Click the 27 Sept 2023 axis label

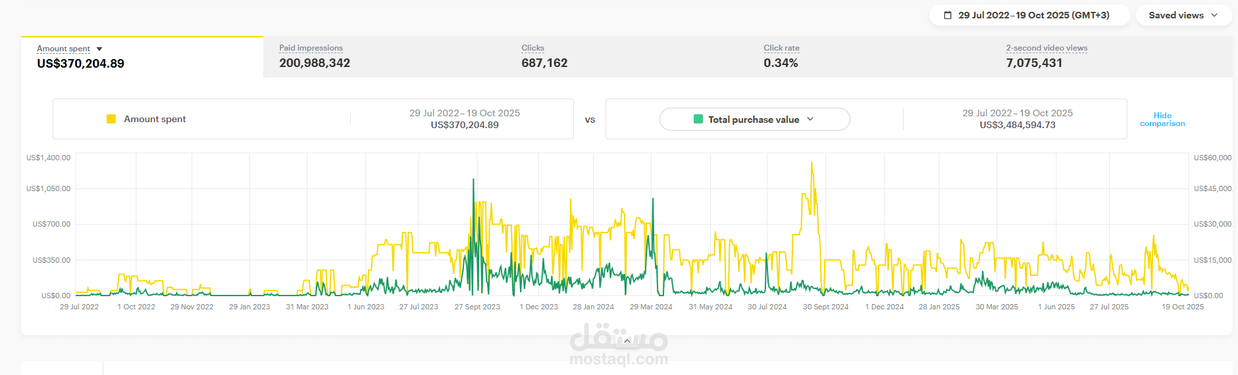[x=477, y=307]
